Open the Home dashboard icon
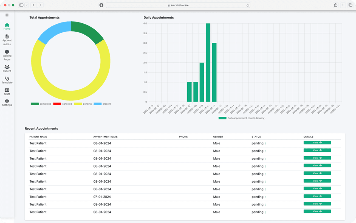 (x=7, y=25)
